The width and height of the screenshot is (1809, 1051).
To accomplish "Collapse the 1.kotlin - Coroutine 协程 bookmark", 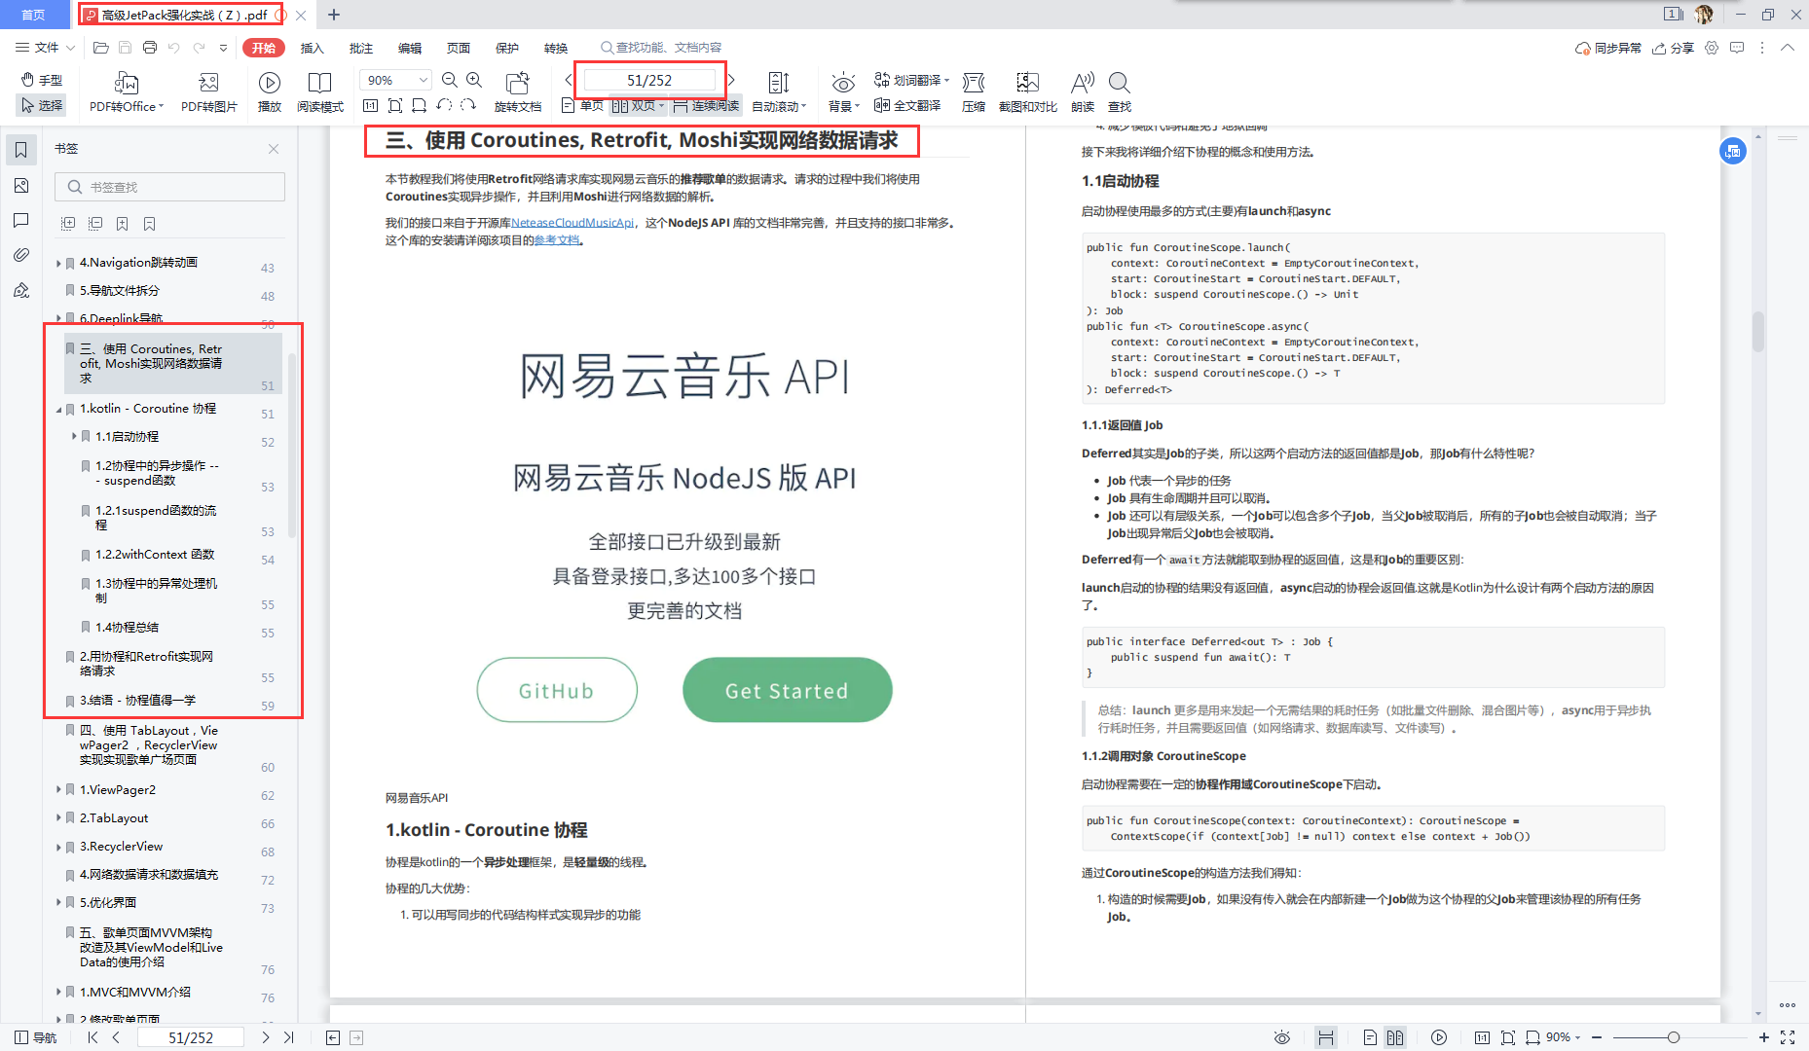I will tap(58, 410).
